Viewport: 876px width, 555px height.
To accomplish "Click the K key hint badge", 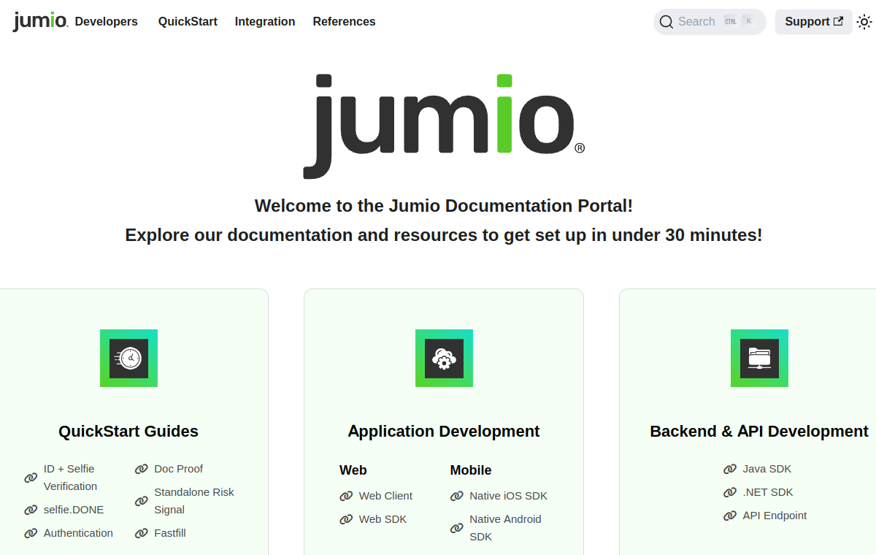I will [x=749, y=21].
